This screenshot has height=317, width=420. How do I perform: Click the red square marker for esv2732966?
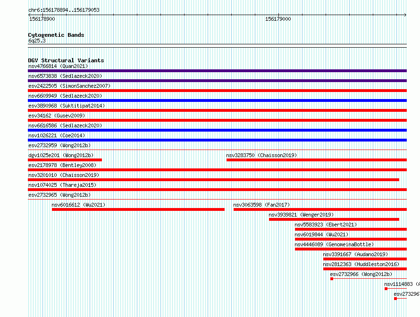332,279
